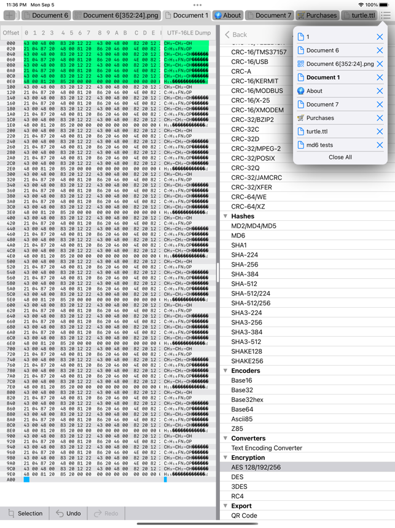
Task: Open the Selection tool in the bottom bar
Action: coord(26,513)
